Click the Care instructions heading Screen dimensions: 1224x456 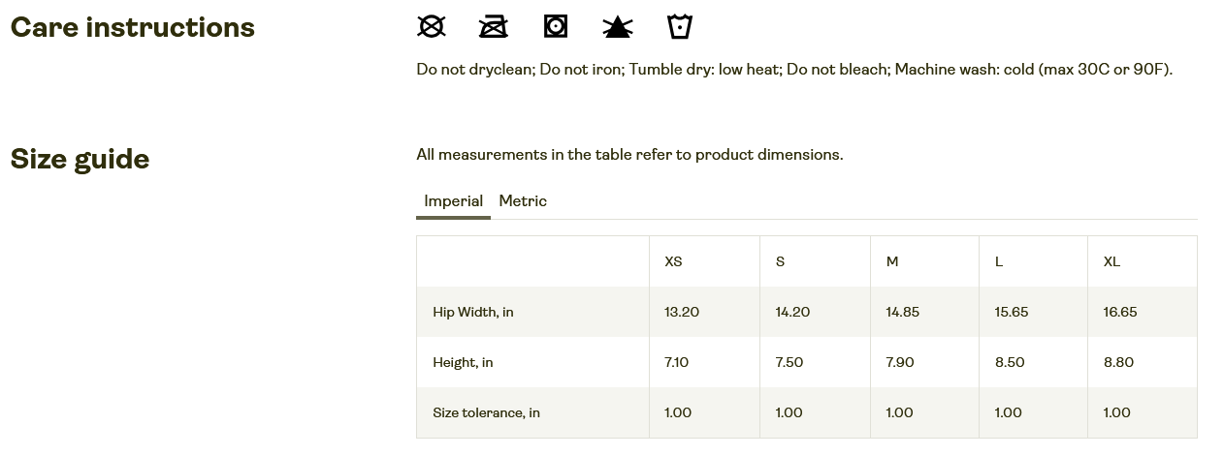[133, 28]
